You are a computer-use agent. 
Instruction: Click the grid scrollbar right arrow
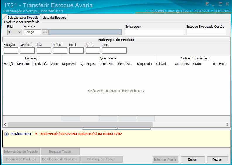(x=228, y=124)
